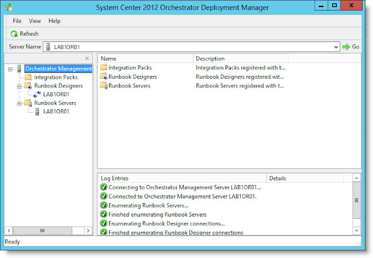Click the Log Entries column header
373x258 pixels.
click(182, 178)
